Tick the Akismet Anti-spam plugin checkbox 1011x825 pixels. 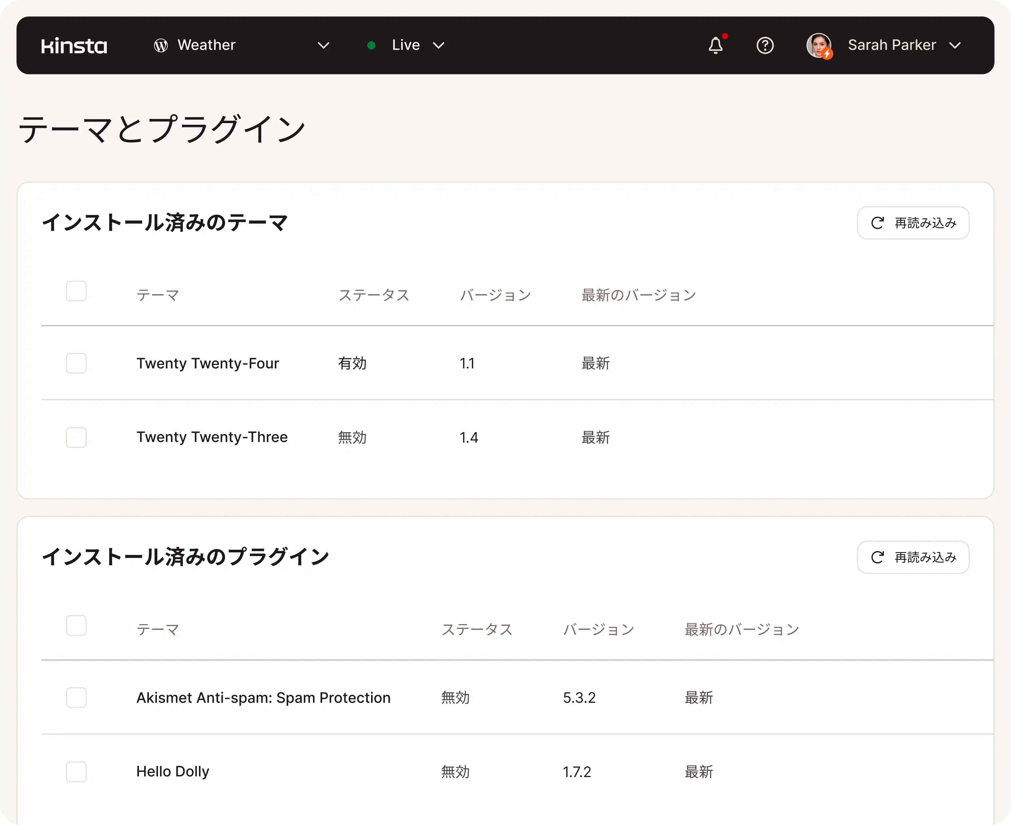76,697
